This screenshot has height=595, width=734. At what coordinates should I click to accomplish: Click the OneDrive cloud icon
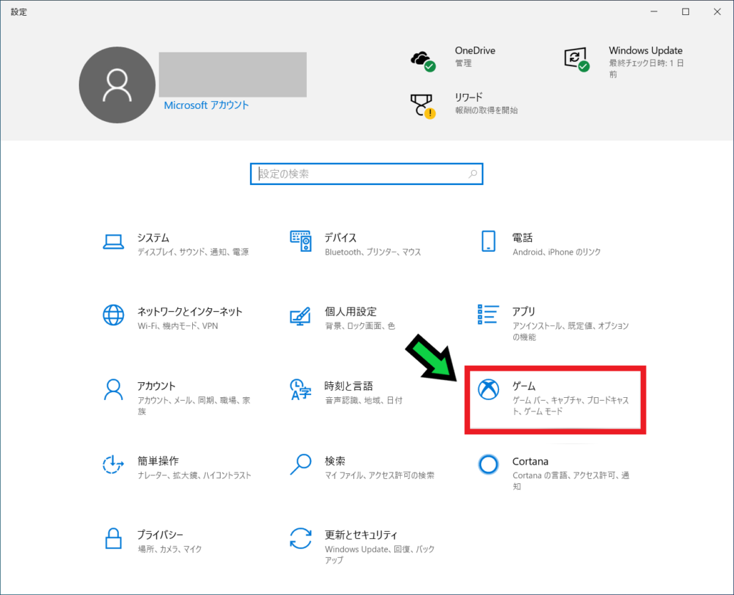(x=423, y=61)
